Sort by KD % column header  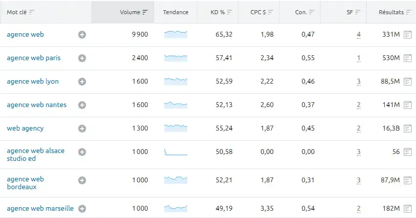pyautogui.click(x=221, y=12)
